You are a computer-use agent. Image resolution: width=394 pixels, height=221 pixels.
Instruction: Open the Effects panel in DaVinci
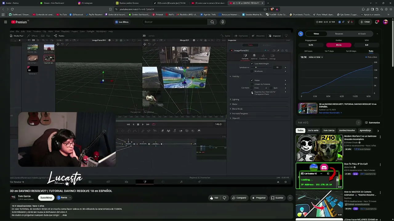33,36
